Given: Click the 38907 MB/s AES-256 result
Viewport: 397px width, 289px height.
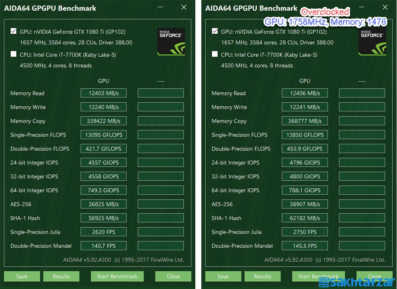Looking at the screenshot, I should (x=305, y=204).
